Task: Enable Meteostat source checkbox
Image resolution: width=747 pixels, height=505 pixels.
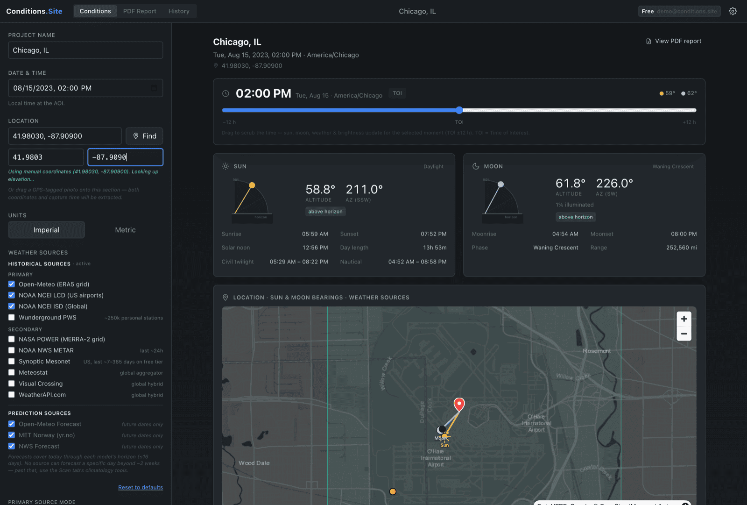Action: 12,373
